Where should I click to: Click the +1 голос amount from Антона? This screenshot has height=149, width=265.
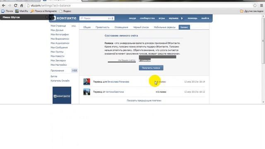click(161, 92)
